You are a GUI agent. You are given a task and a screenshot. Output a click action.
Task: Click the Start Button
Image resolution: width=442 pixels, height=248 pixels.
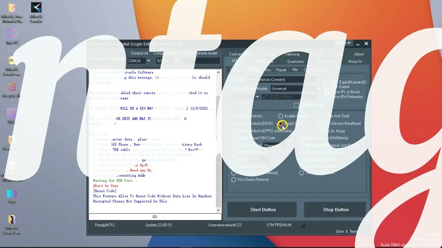[263, 209]
